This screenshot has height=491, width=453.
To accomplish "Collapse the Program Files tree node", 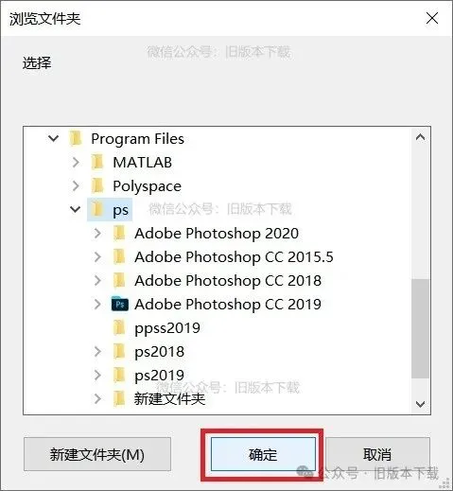I will [53, 138].
